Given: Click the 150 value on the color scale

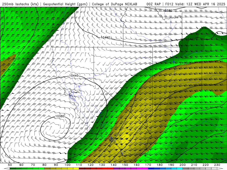Looking at the screenshot, I should coord(125,165).
